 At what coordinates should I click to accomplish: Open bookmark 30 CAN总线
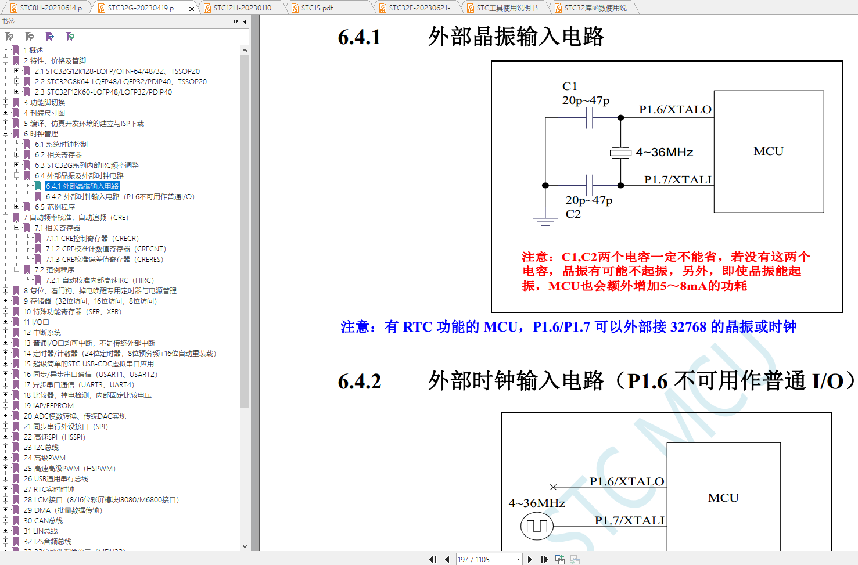point(43,520)
